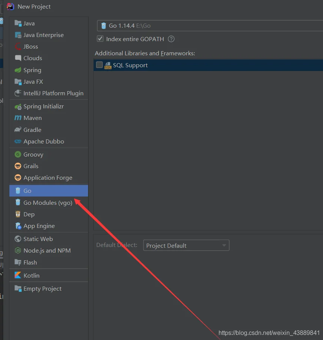This screenshot has height=340, width=323.
Task: Click the Gradle elephant icon
Action: click(x=18, y=130)
